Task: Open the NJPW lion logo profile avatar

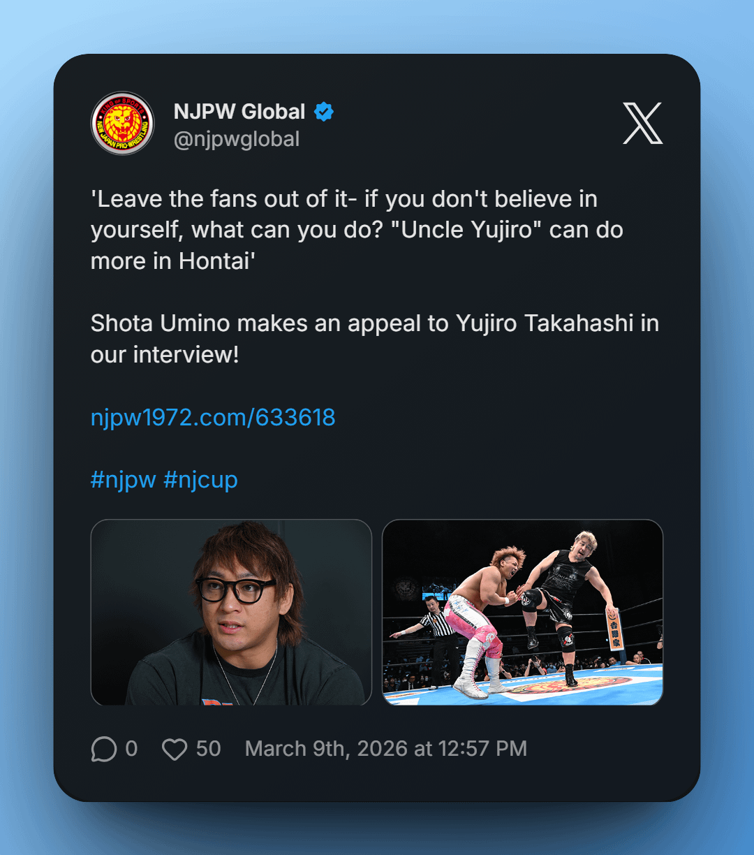Action: pos(122,124)
